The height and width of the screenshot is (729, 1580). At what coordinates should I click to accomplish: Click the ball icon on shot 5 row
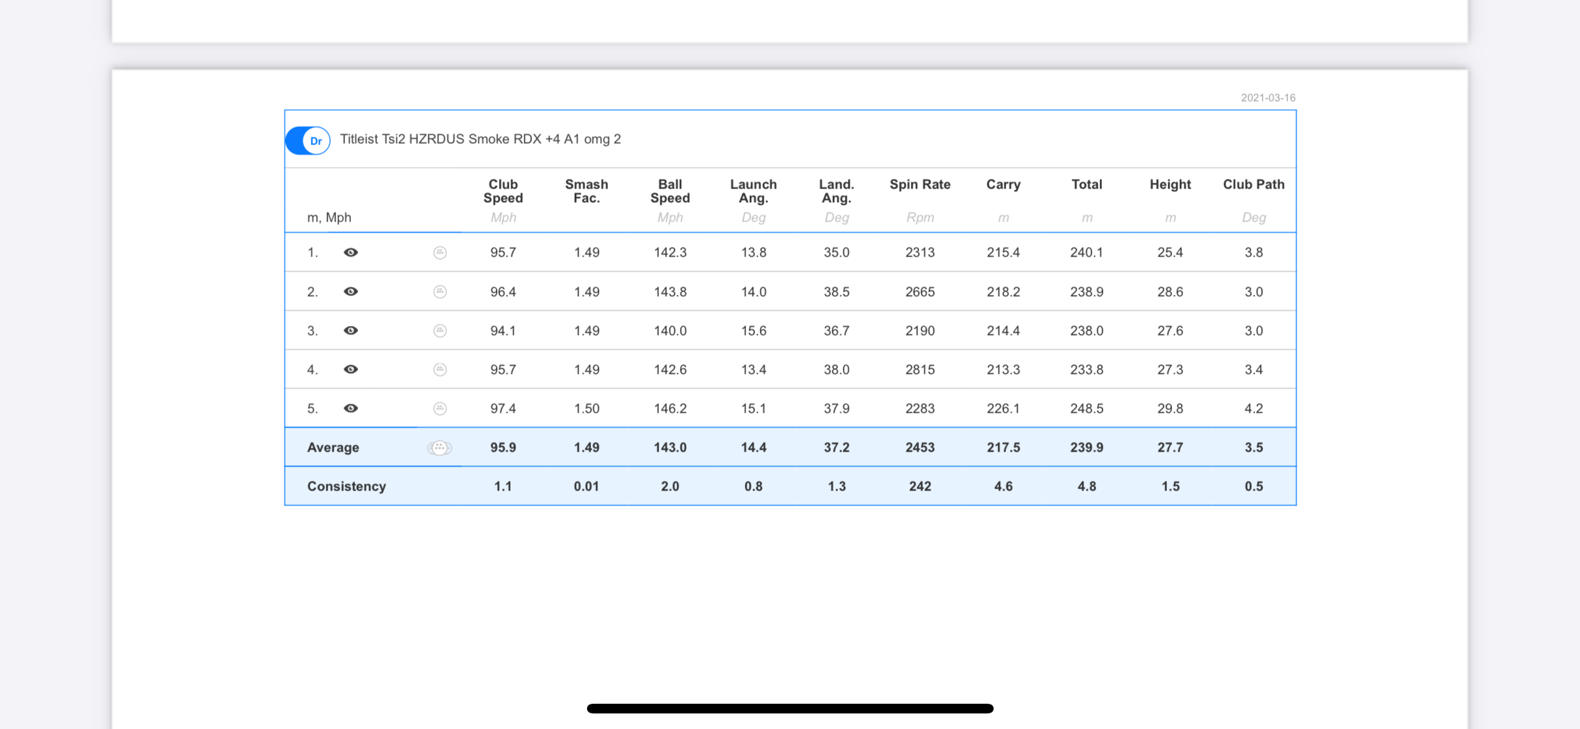coord(440,408)
